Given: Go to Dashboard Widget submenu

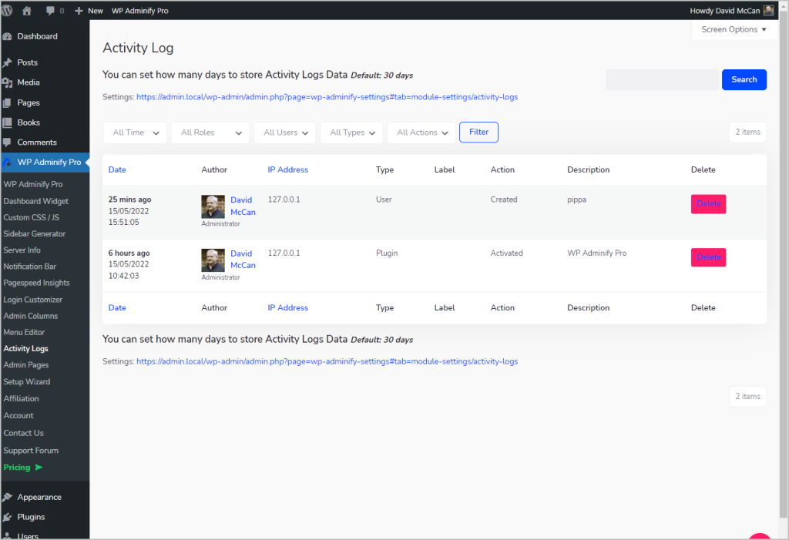Looking at the screenshot, I should 35,201.
